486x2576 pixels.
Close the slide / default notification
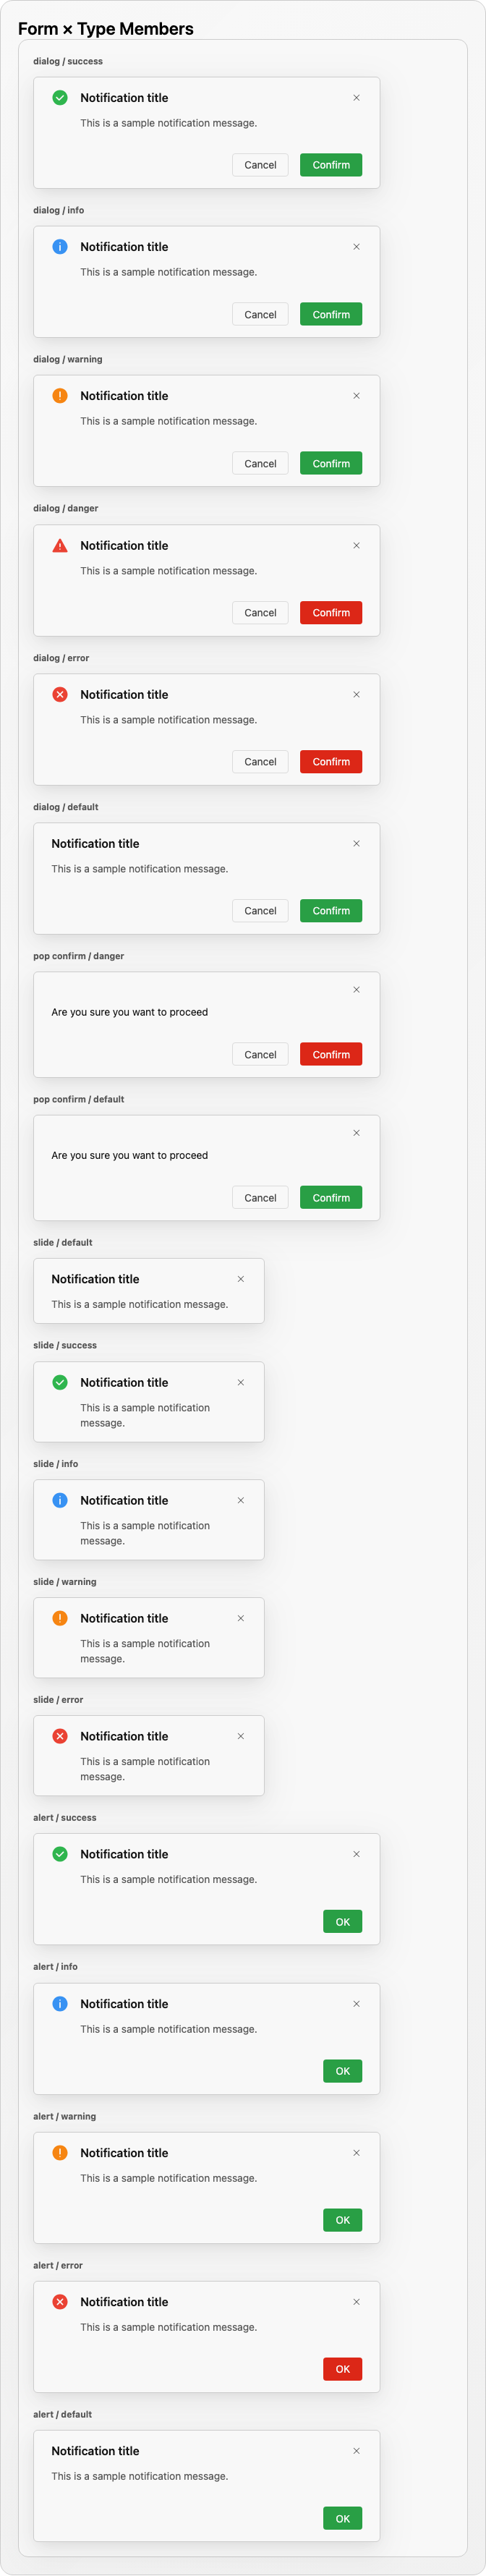240,1279
